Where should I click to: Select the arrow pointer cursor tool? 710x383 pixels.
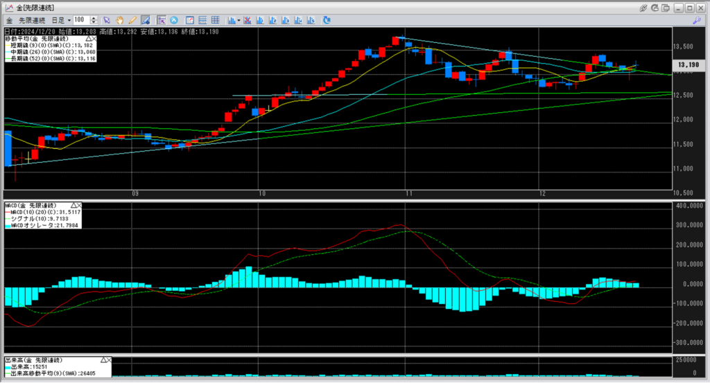coord(107,19)
